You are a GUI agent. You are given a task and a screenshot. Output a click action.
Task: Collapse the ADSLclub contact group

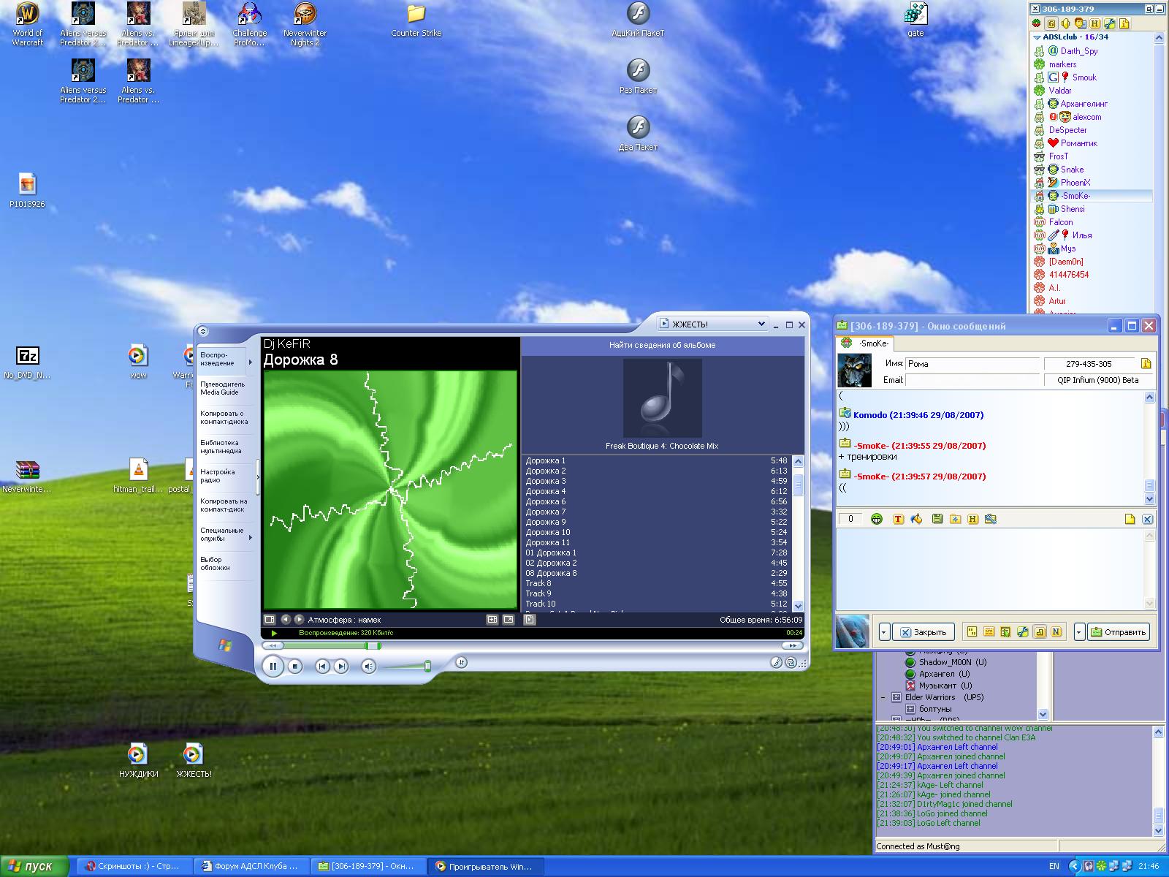point(1037,37)
